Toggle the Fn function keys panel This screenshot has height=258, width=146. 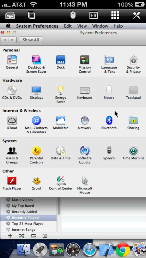click(94, 15)
